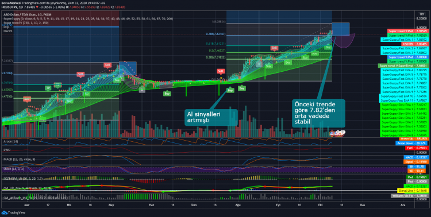This screenshot has height=217, width=431.
Task: Select the MACD (12, 26, close, 9) title
Action: point(20,159)
